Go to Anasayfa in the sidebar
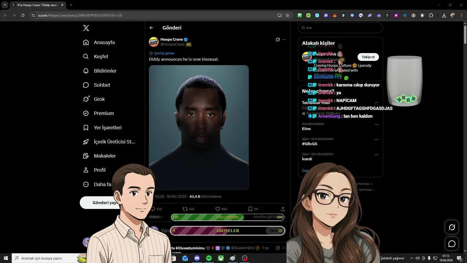 tap(99, 42)
